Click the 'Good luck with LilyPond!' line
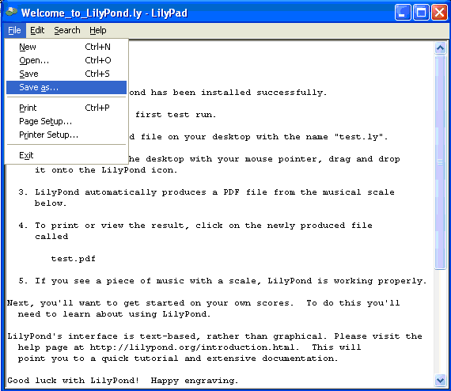This screenshot has width=451, height=391. (x=123, y=381)
